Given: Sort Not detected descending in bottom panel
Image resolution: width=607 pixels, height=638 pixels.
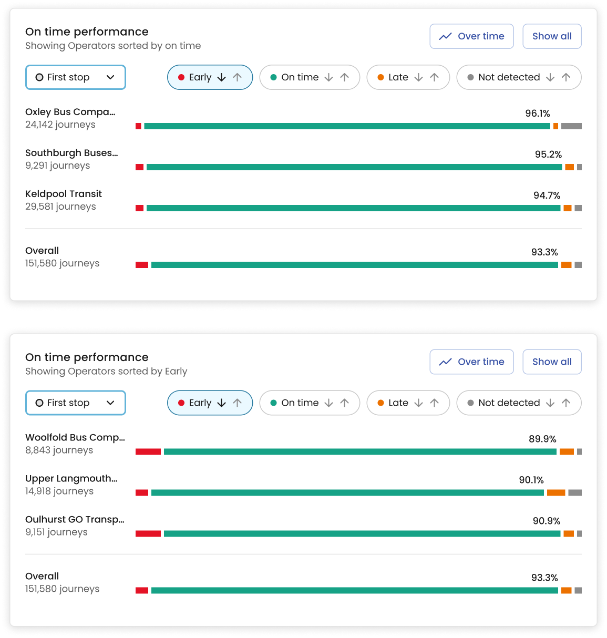Looking at the screenshot, I should [550, 403].
